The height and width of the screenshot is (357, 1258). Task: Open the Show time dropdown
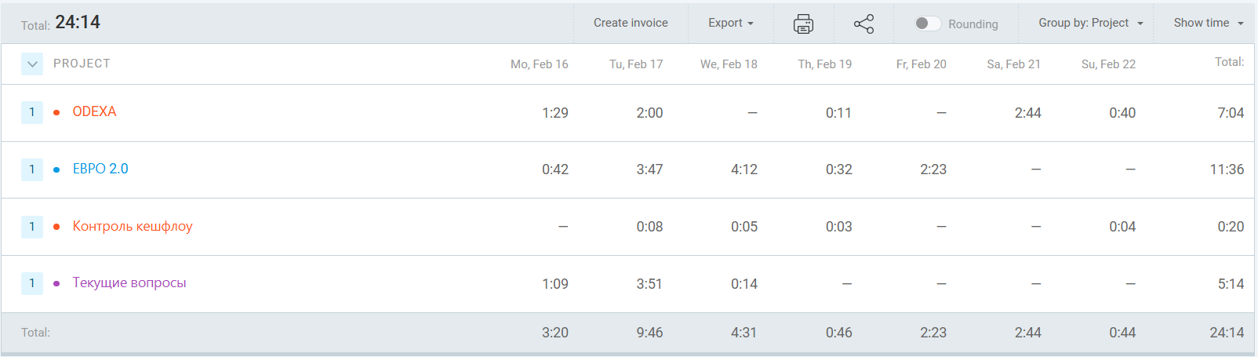(1208, 23)
